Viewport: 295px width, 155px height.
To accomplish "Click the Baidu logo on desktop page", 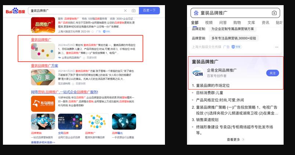I will (15, 11).
